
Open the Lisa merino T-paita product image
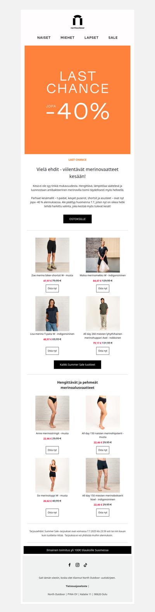(52, 313)
